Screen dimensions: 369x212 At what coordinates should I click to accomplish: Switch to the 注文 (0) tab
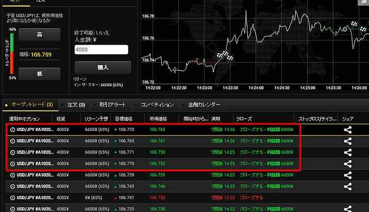click(76, 105)
